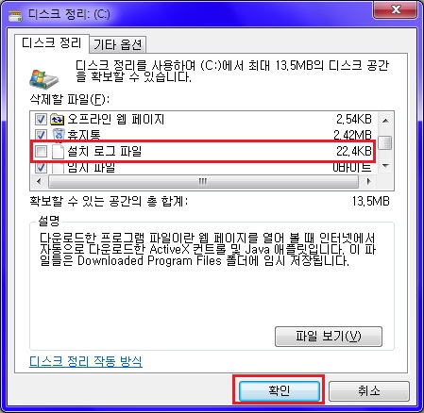Click the horizontal scrollbar right arrow
424x413 pixels.
click(368, 181)
